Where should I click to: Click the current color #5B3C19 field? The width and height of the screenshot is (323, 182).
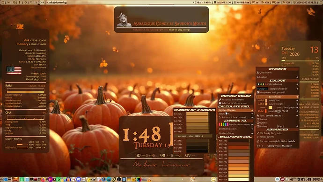point(193,136)
